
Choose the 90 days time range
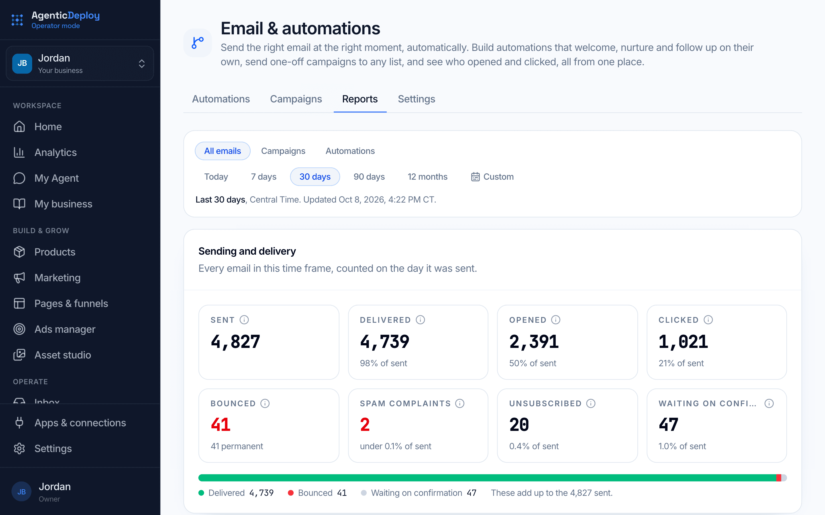pos(369,177)
